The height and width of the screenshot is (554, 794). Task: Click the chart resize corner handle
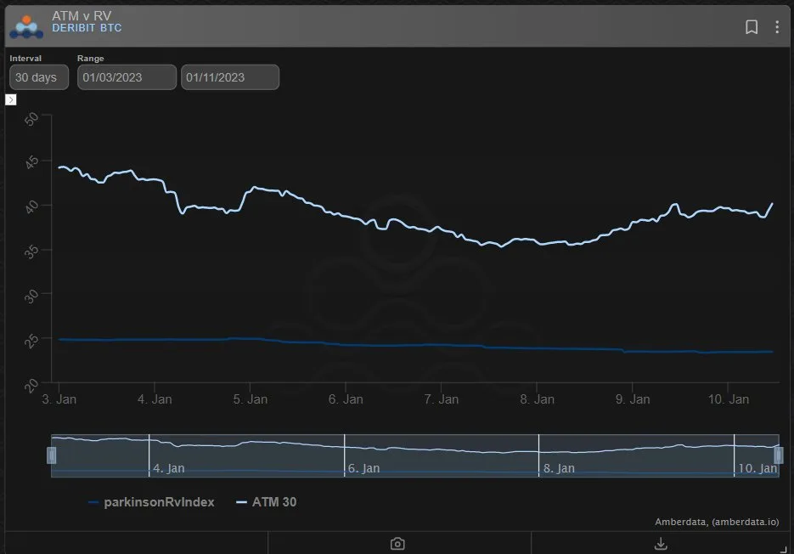783,549
